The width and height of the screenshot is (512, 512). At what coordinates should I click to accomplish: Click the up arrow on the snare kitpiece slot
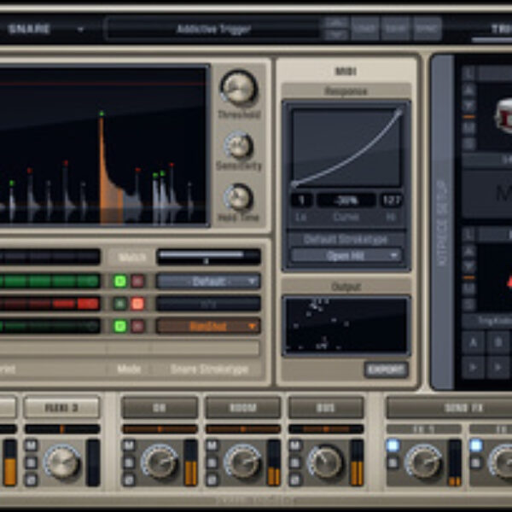pos(468,89)
